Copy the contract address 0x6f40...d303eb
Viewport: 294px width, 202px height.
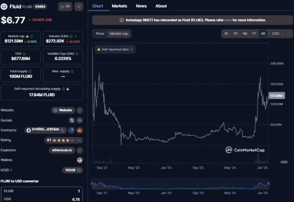tap(62, 130)
